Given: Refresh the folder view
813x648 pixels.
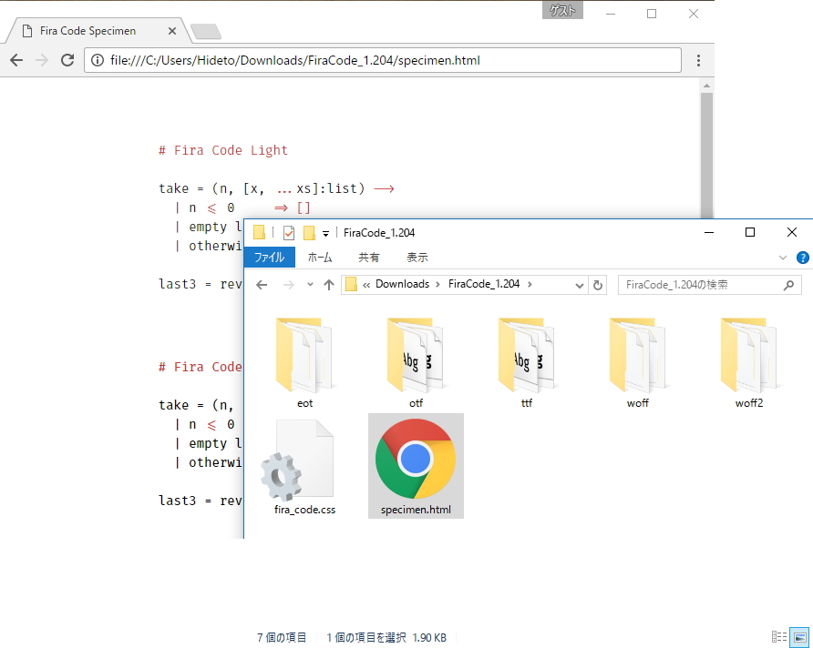Looking at the screenshot, I should click(598, 284).
